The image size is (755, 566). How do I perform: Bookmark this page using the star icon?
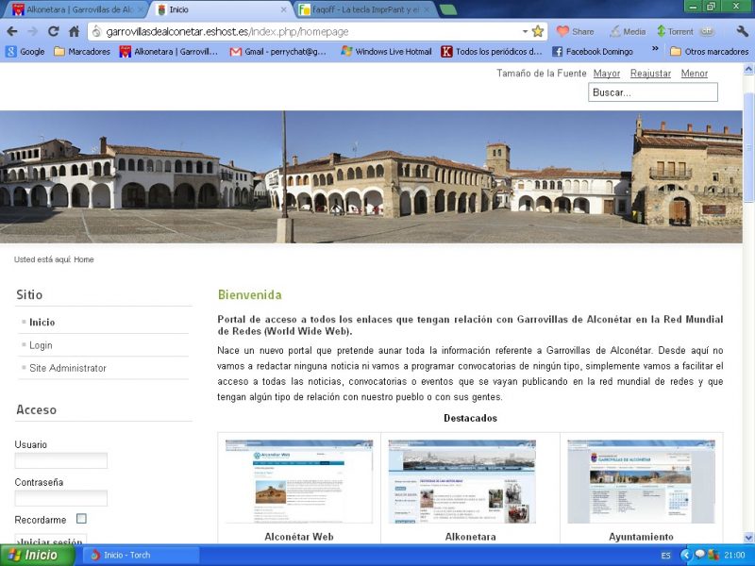[538, 31]
